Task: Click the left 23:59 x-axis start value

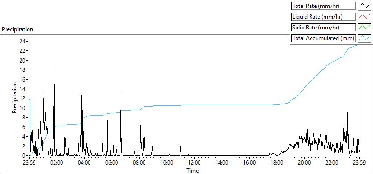Action: (29, 163)
